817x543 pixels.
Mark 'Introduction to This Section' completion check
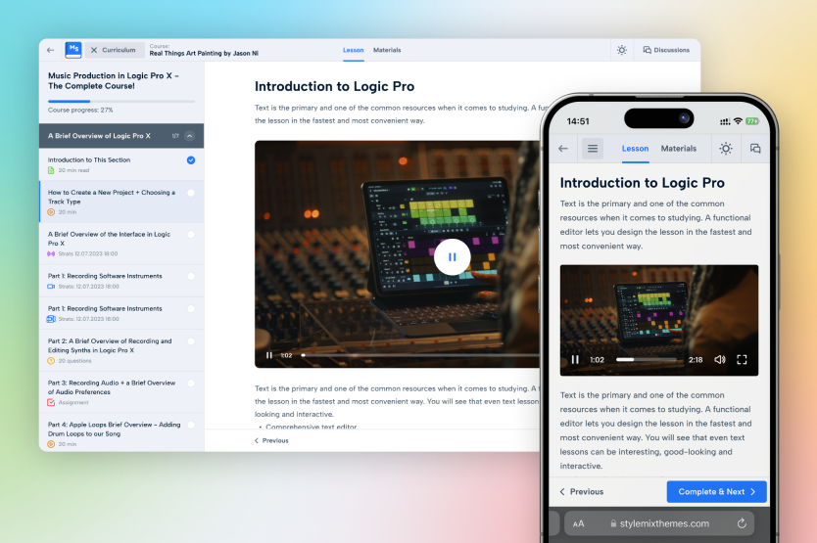pos(190,160)
